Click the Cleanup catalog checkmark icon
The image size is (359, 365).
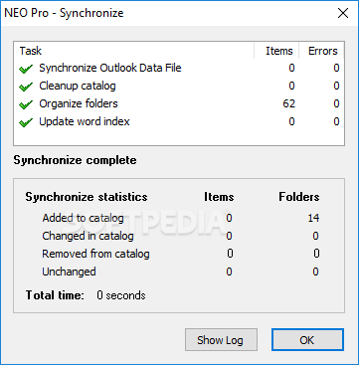26,87
